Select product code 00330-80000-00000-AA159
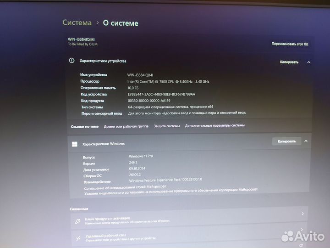The width and height of the screenshot is (330, 248). 149,101
